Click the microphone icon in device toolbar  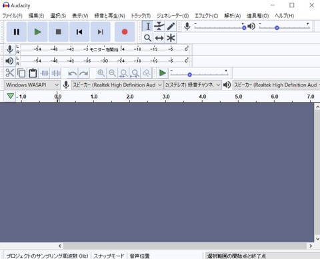click(x=66, y=85)
